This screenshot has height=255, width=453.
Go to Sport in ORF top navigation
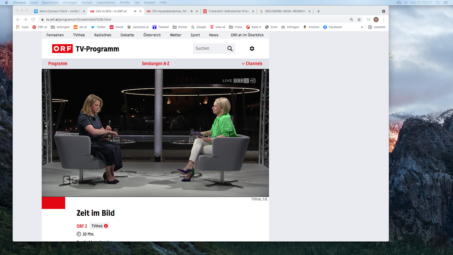(195, 35)
